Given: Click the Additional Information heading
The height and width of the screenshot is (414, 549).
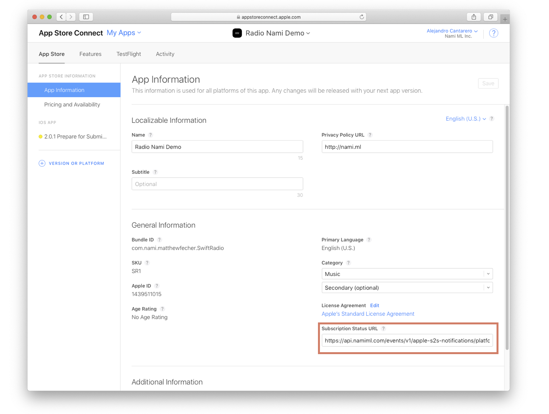Looking at the screenshot, I should 167,382.
